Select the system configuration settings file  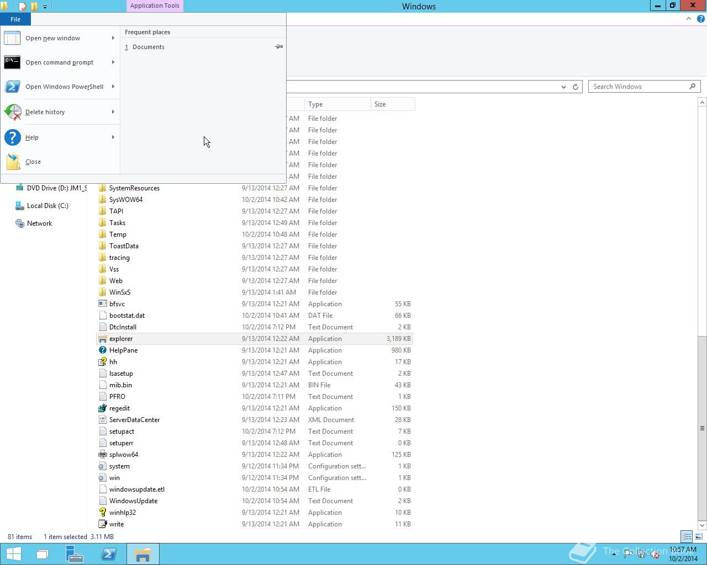coord(119,466)
